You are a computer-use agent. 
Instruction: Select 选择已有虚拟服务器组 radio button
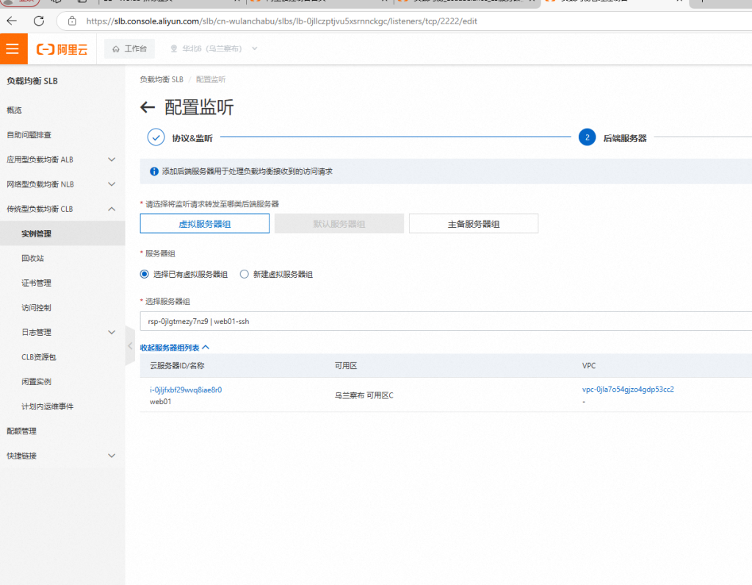(145, 274)
